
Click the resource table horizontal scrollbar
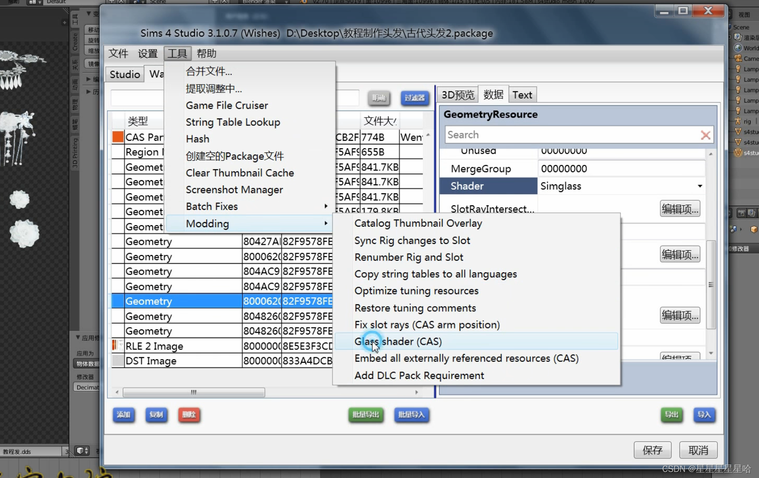tap(193, 392)
